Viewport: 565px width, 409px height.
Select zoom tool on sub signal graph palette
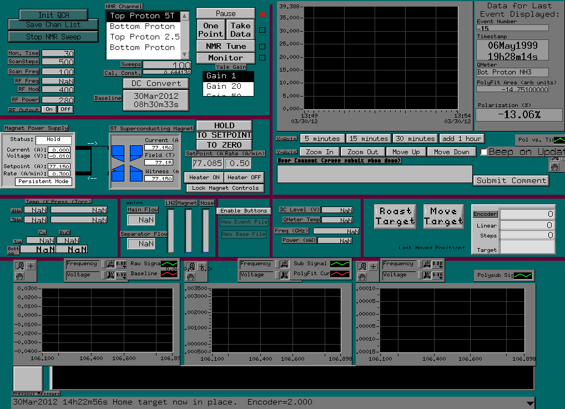point(191,267)
